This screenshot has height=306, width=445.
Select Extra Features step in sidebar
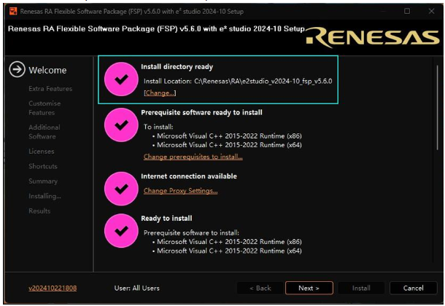pyautogui.click(x=50, y=89)
